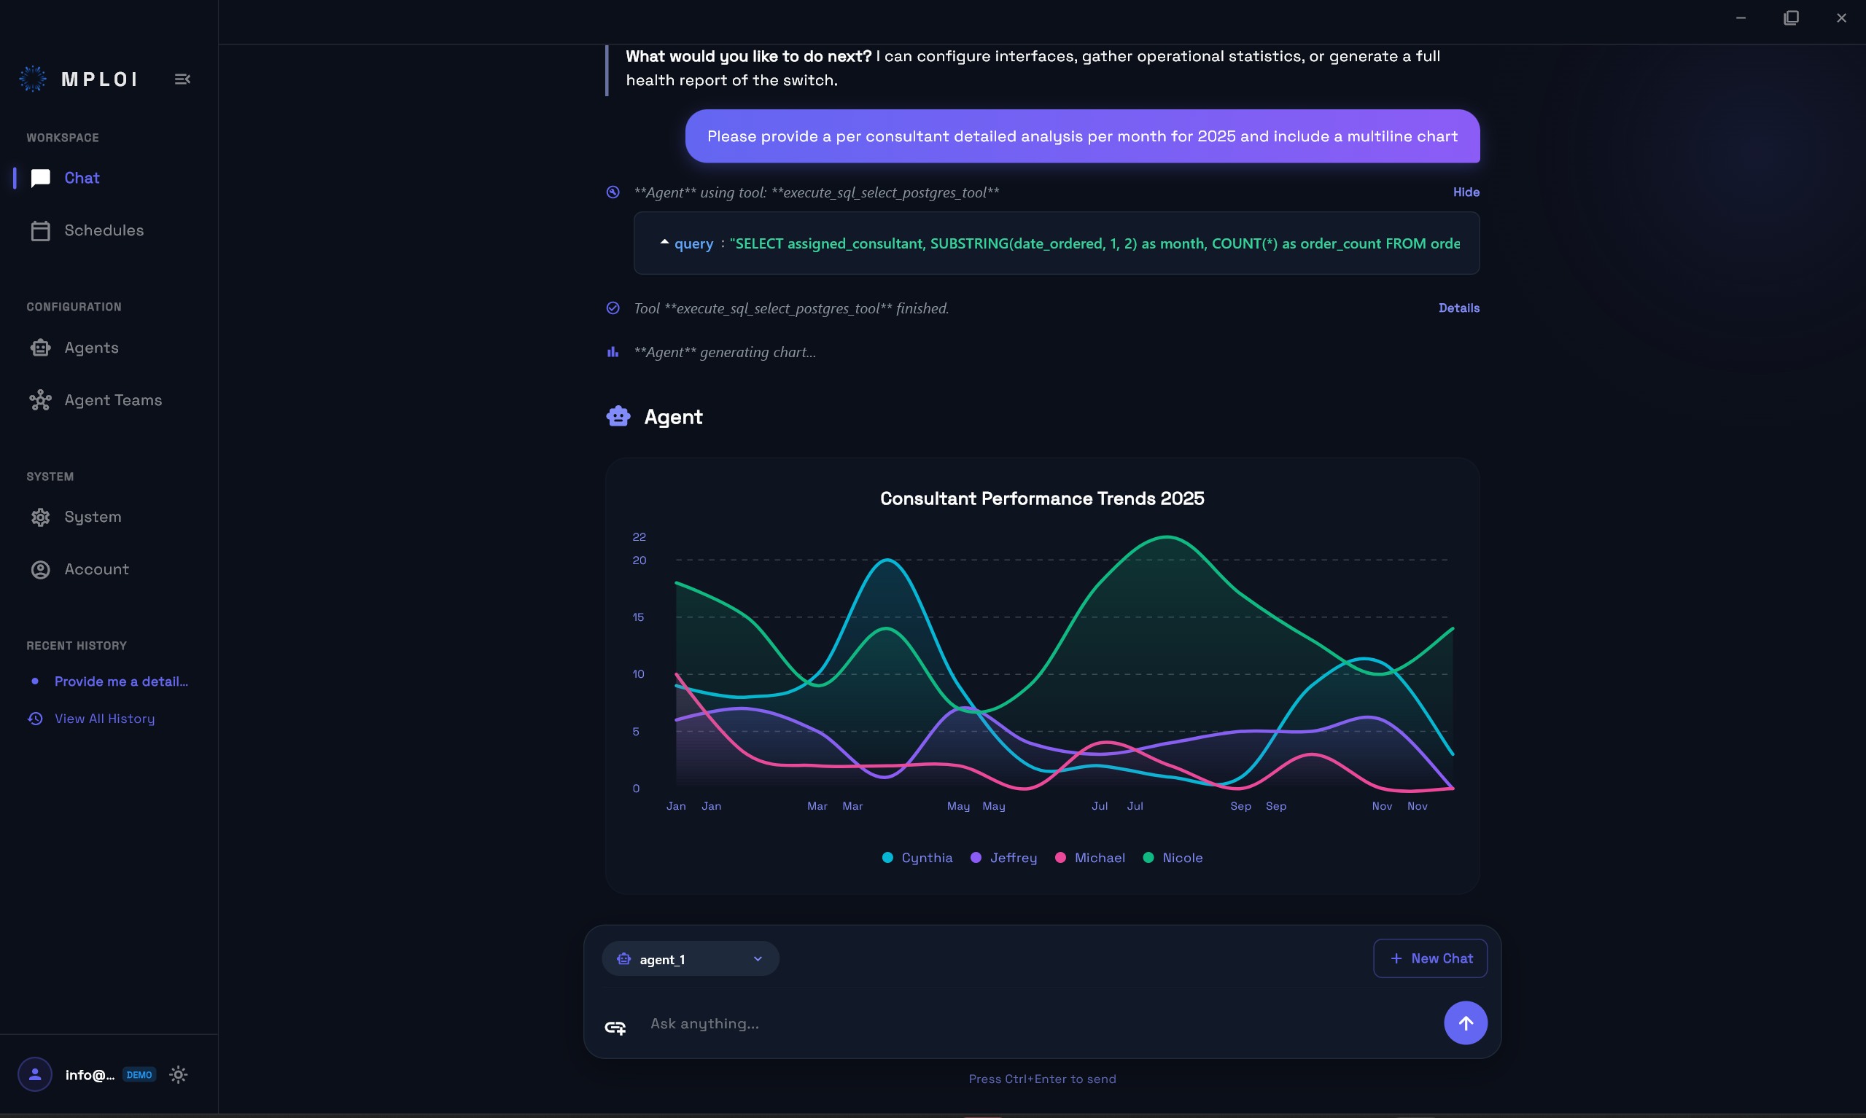Show Details of finished tool run
Screen dimensions: 1866x1118
point(1458,308)
